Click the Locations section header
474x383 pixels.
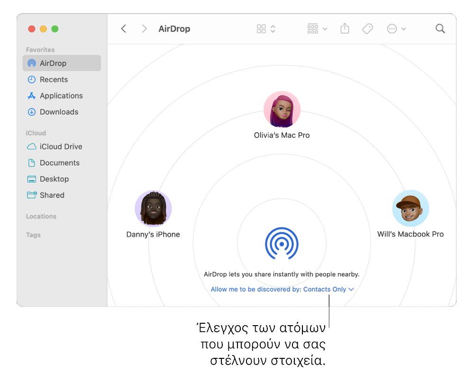coord(41,217)
